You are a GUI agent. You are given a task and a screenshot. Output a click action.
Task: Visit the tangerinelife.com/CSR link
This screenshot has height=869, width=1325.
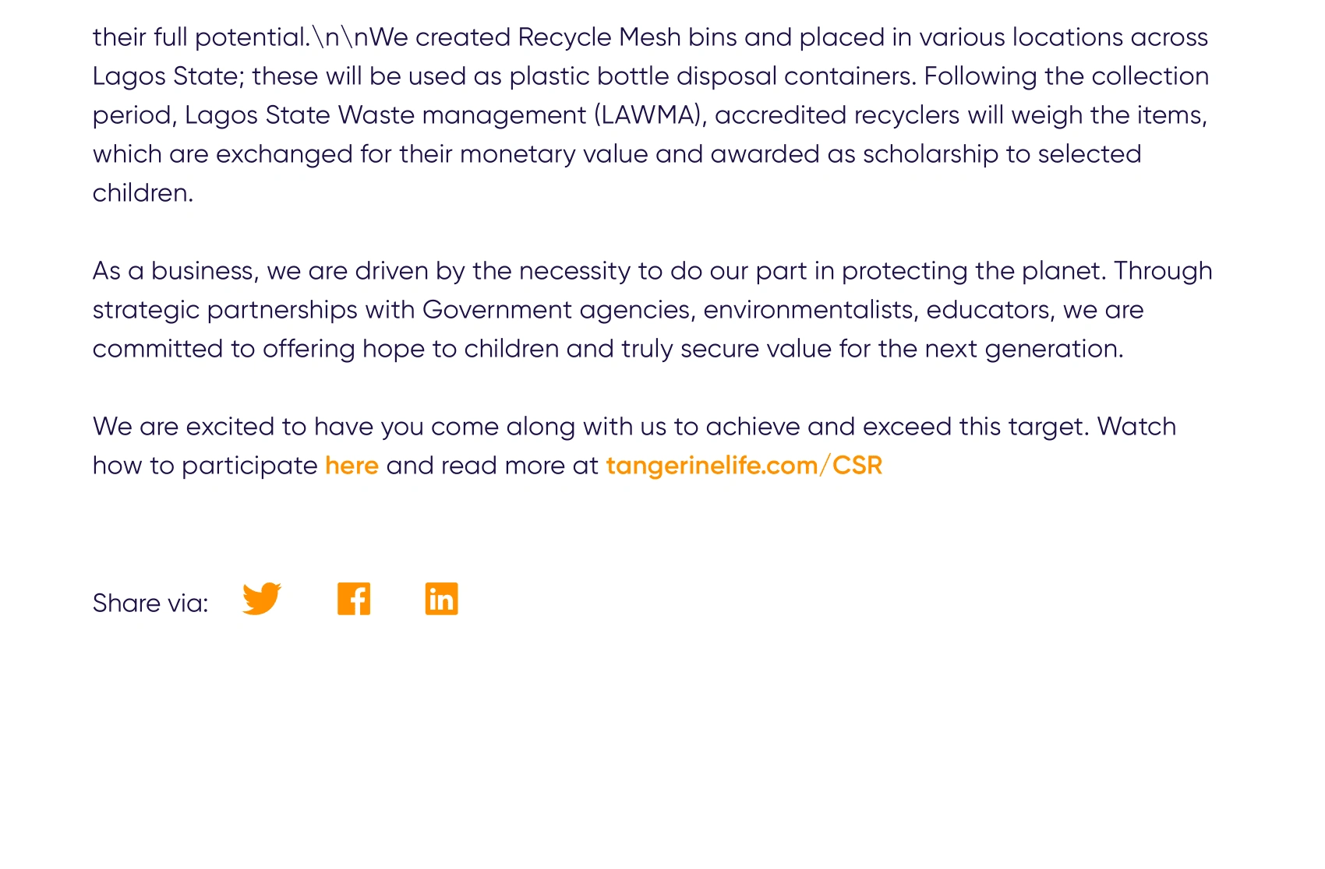744,466
